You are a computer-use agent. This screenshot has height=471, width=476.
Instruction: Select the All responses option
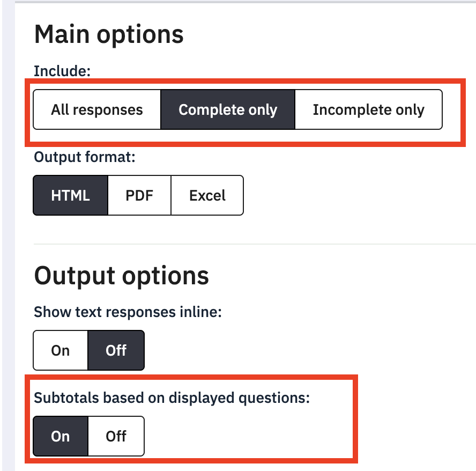click(97, 110)
